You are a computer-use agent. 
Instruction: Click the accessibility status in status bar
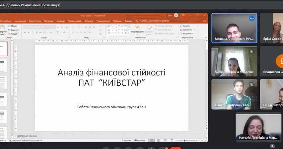[x=26, y=140]
